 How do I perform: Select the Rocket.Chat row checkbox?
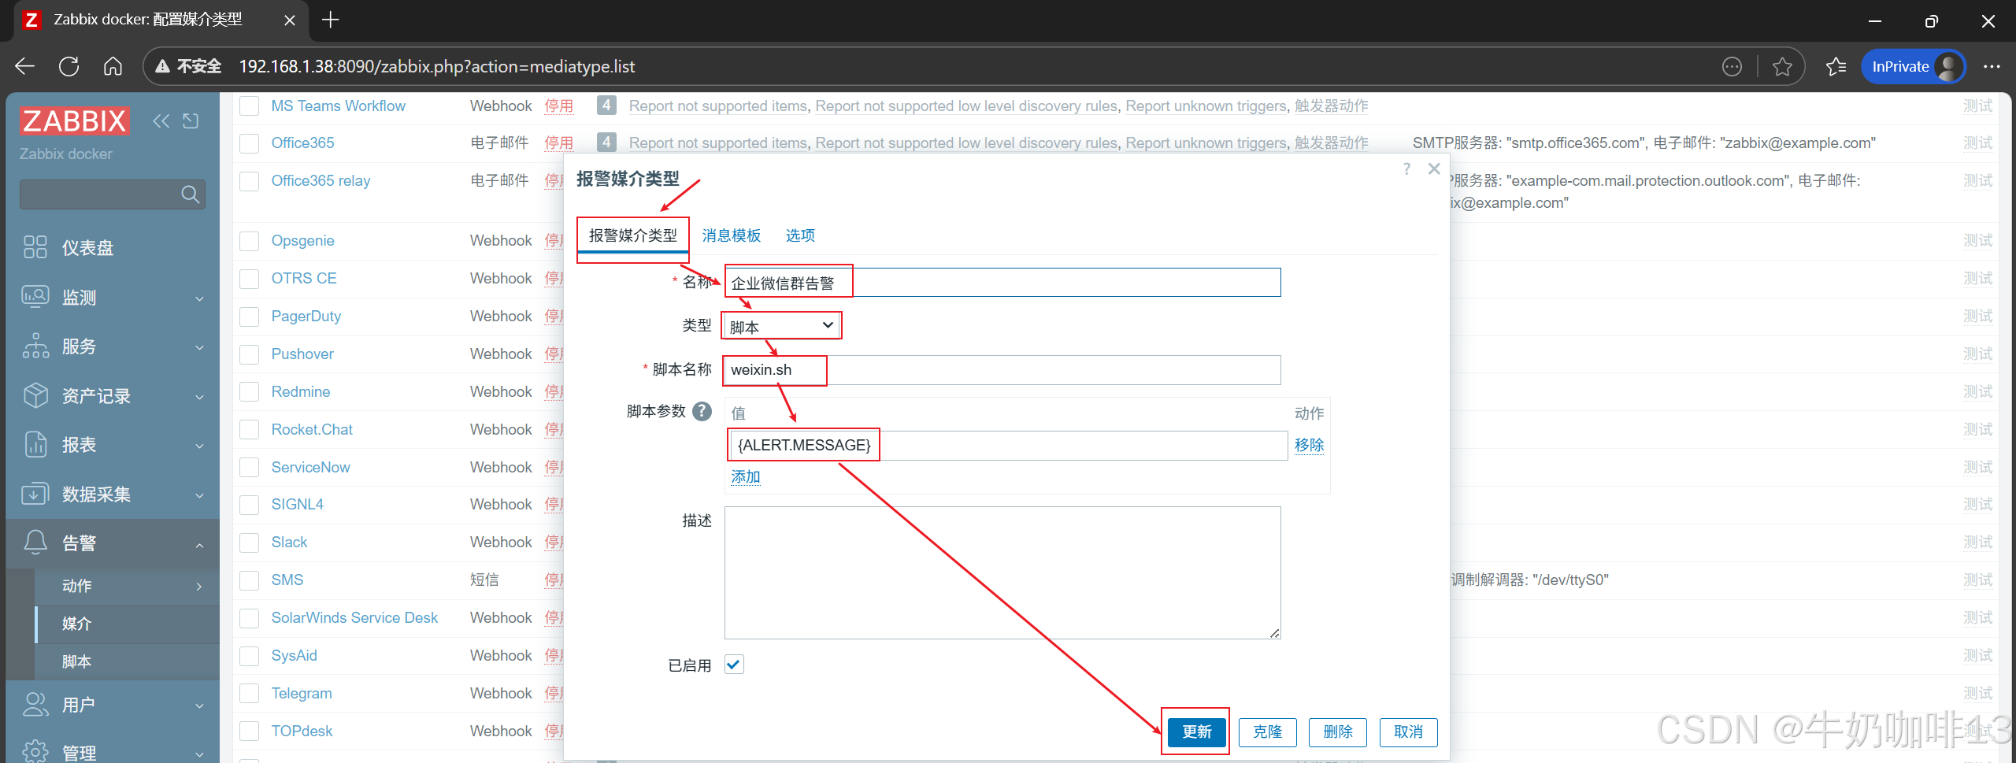click(250, 430)
